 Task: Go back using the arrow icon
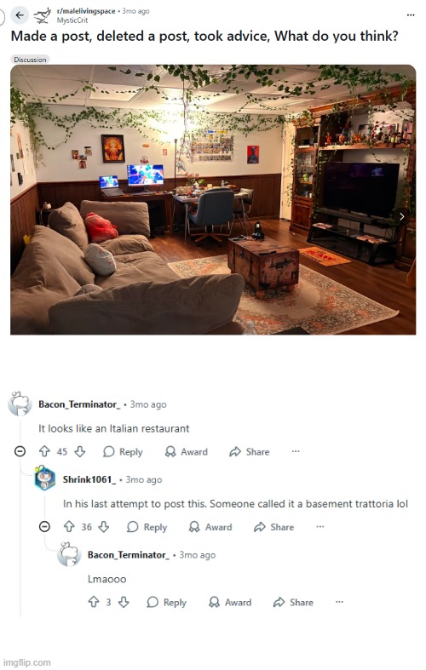20,15
